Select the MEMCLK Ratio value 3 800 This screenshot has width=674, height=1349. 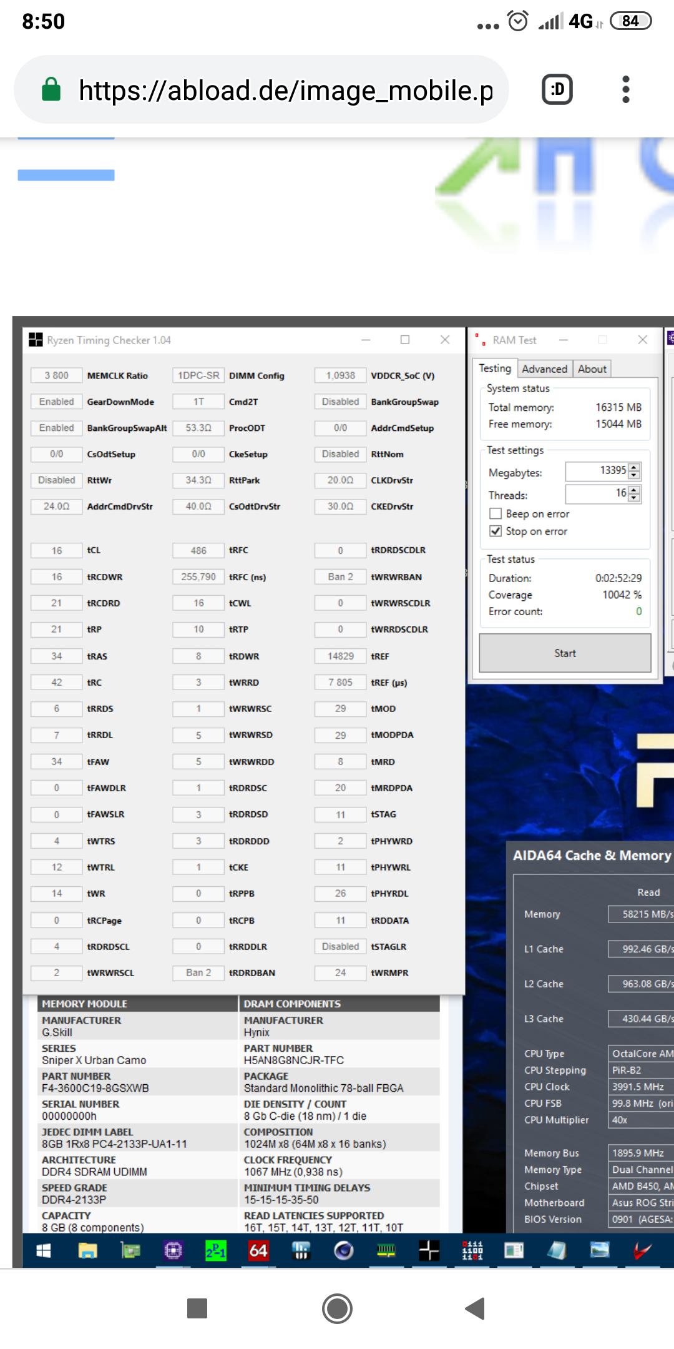(x=57, y=375)
